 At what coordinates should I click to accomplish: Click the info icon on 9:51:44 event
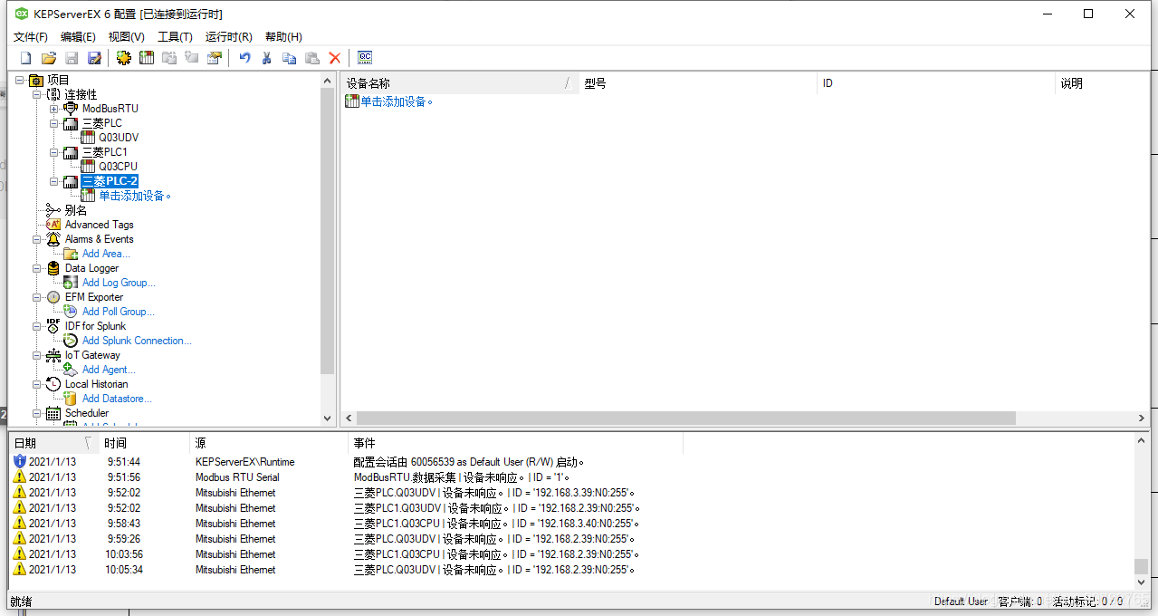click(20, 462)
